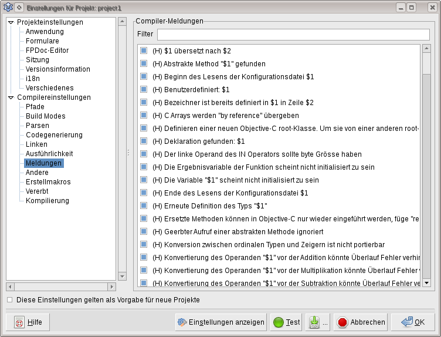Select Versionsinformation in project settings
Image resolution: width=441 pixels, height=337 pixels.
57,69
